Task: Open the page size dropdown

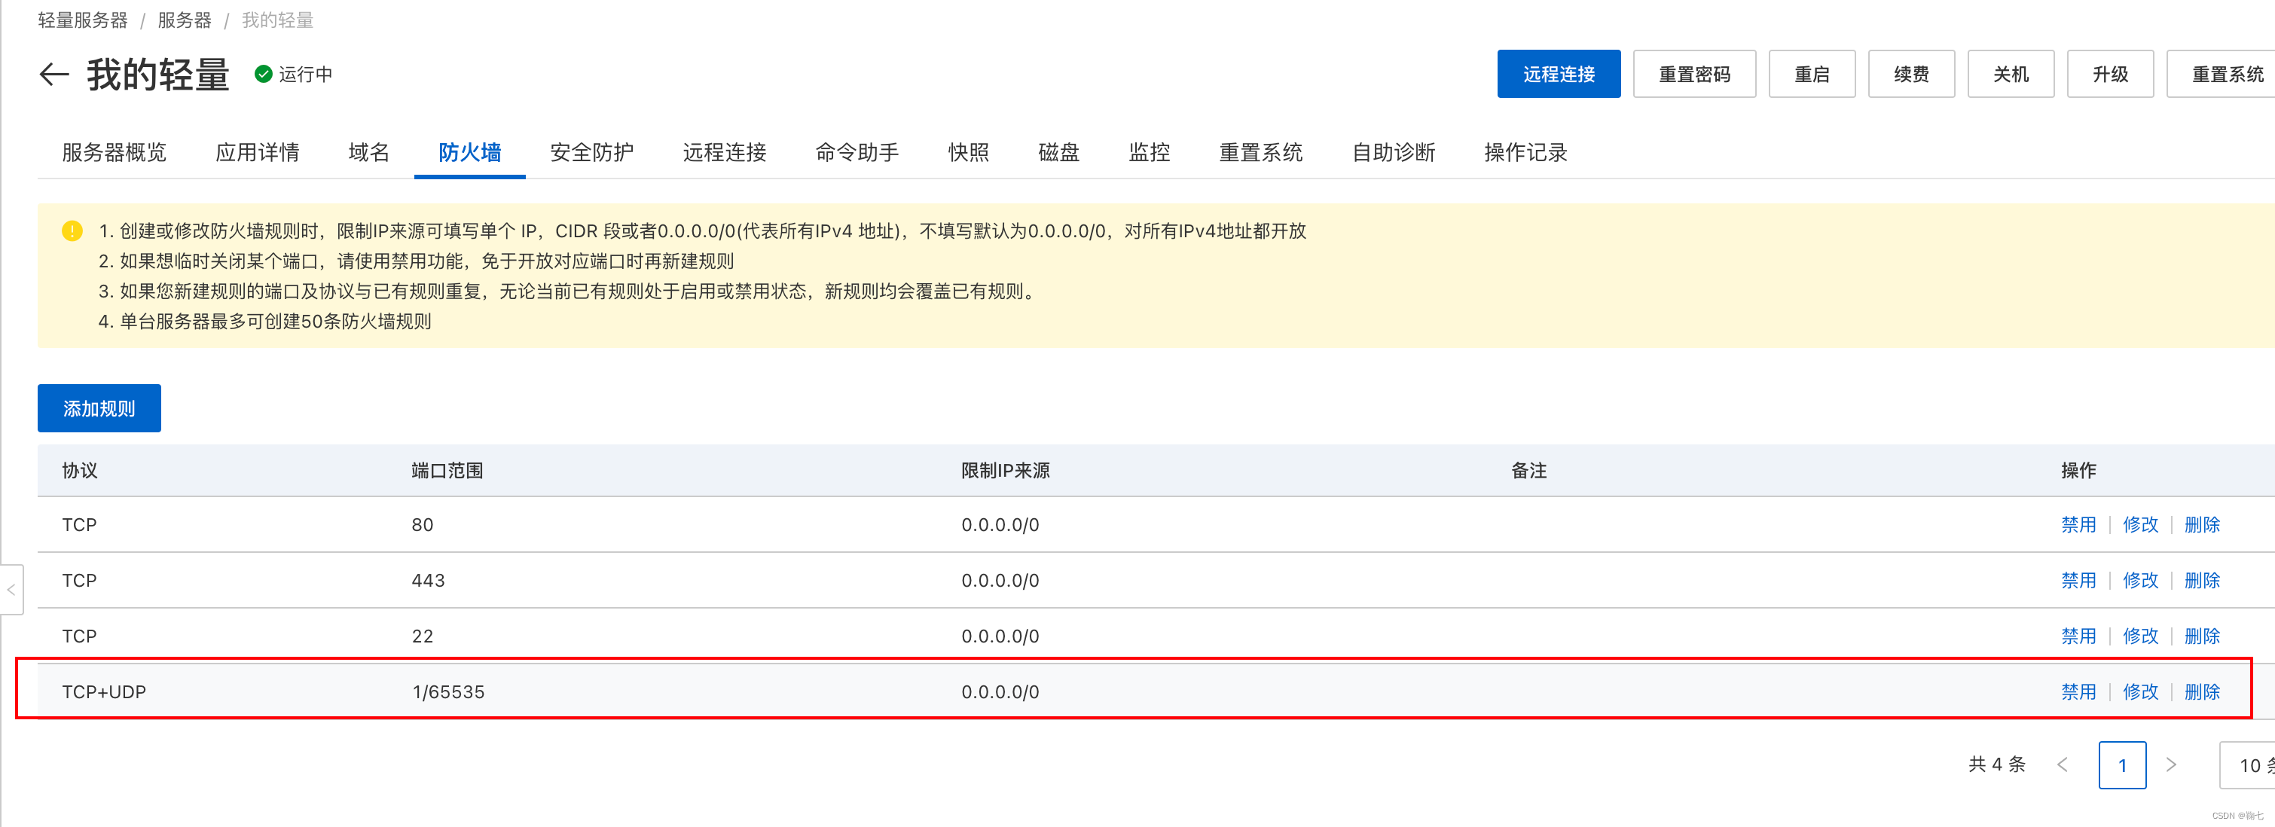Action: point(2248,765)
